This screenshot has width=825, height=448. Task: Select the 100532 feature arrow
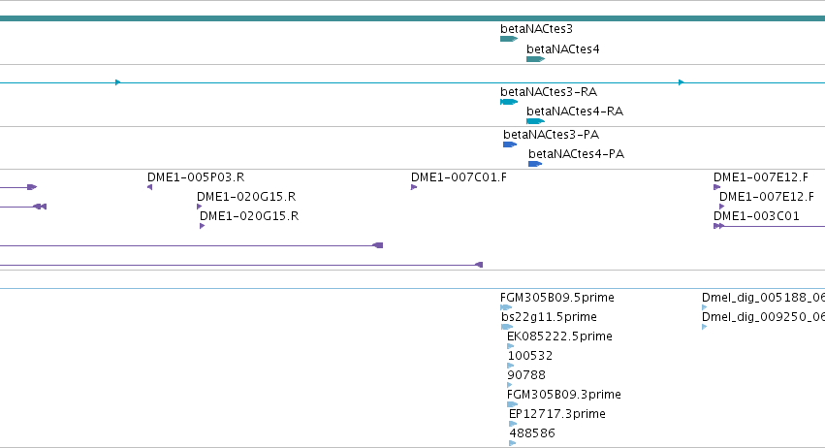[510, 366]
